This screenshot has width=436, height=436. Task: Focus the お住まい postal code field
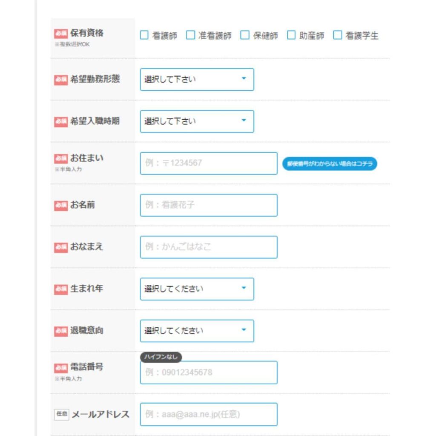209,163
